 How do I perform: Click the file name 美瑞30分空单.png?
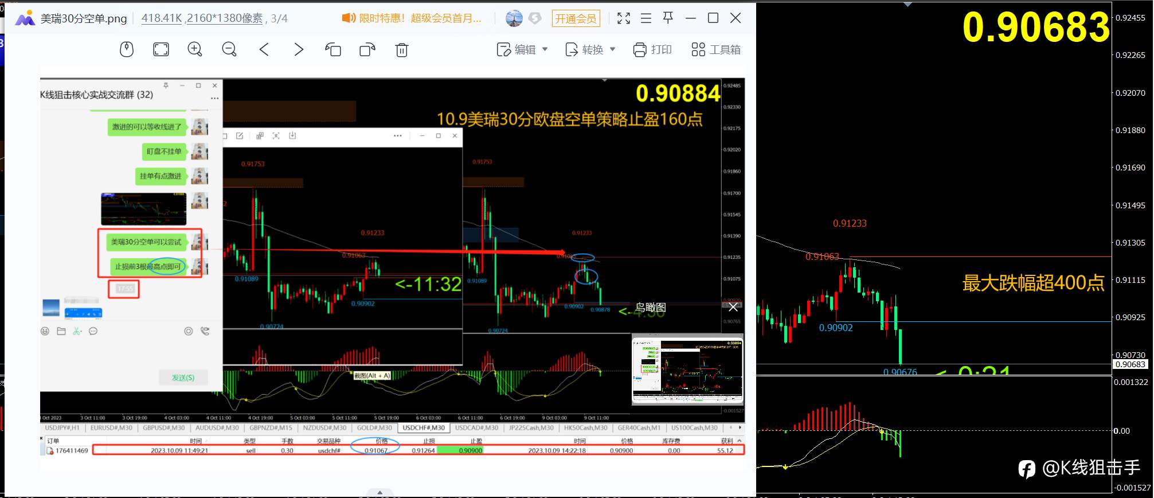pos(84,18)
